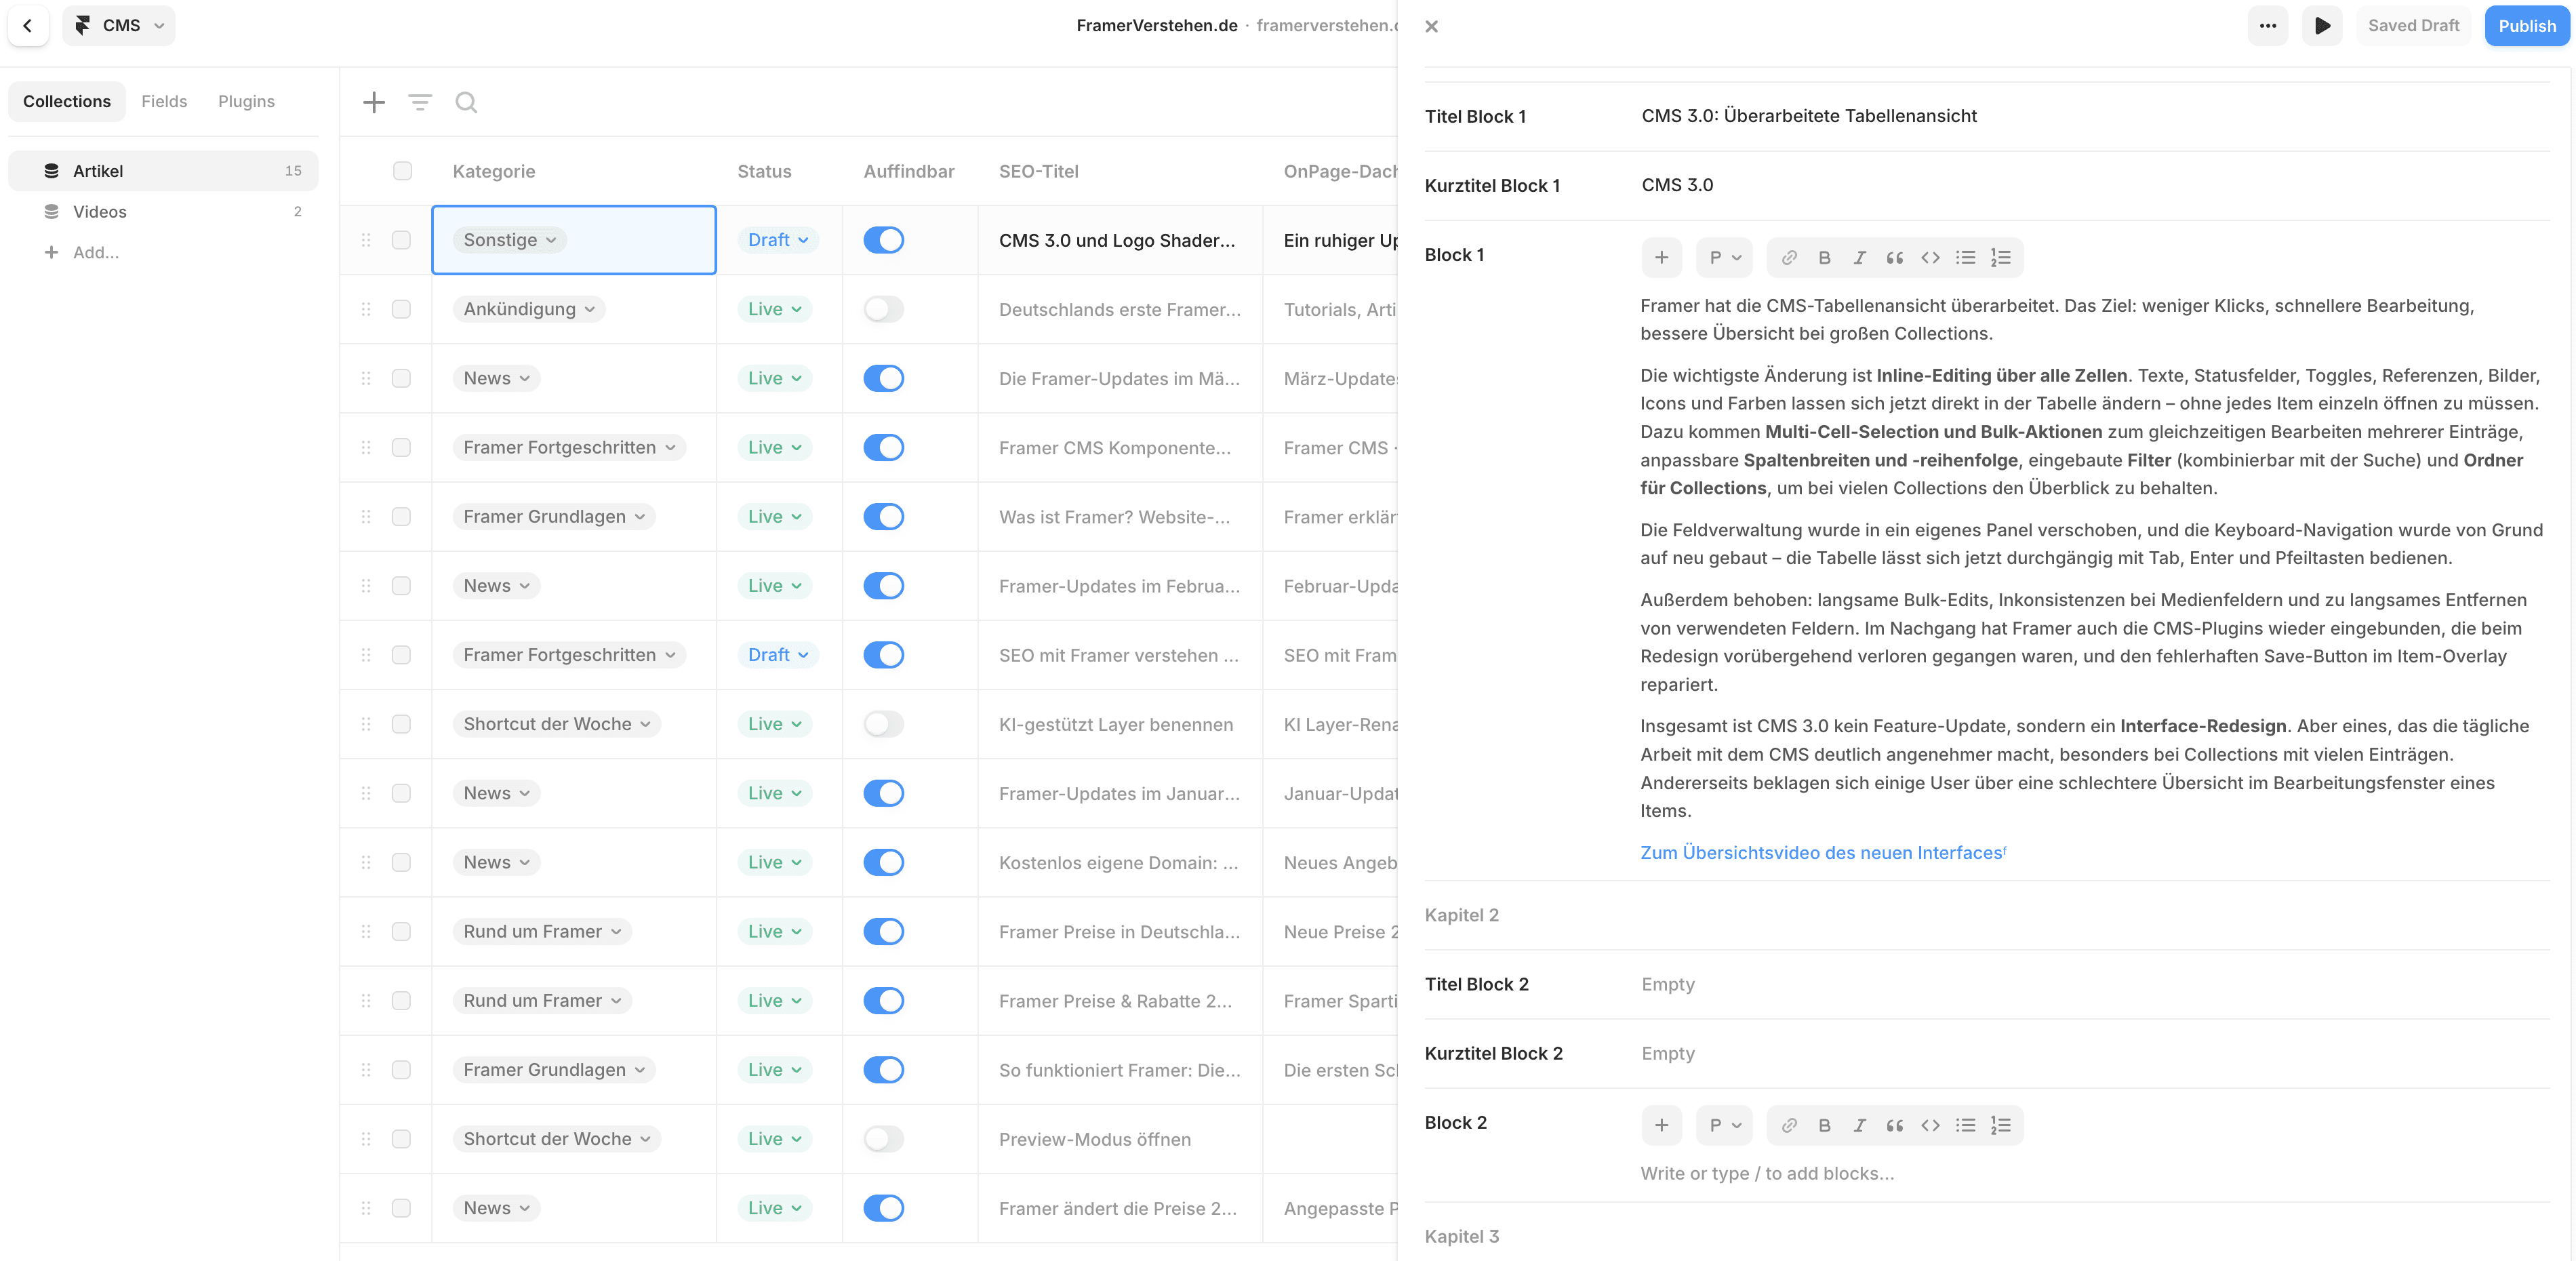The height and width of the screenshot is (1261, 2576).
Task: Add a new CMS item with the plus icon
Action: point(374,102)
